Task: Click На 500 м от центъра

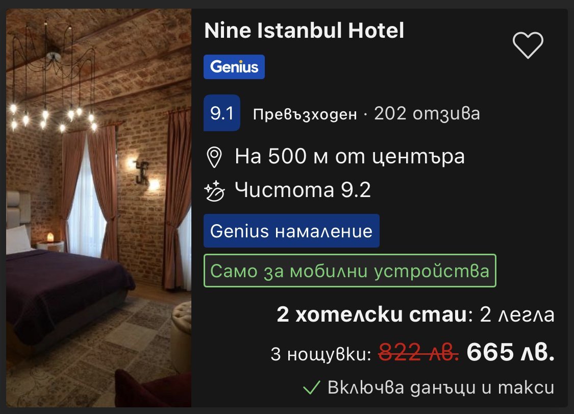Action: 350,156
